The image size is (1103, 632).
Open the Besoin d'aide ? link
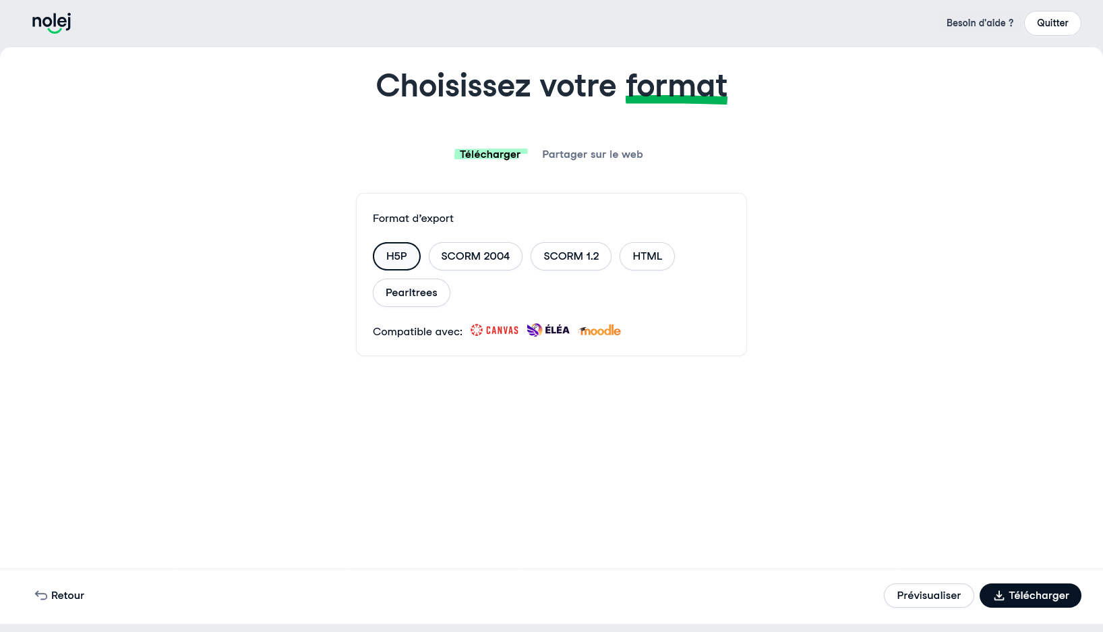[x=980, y=23]
